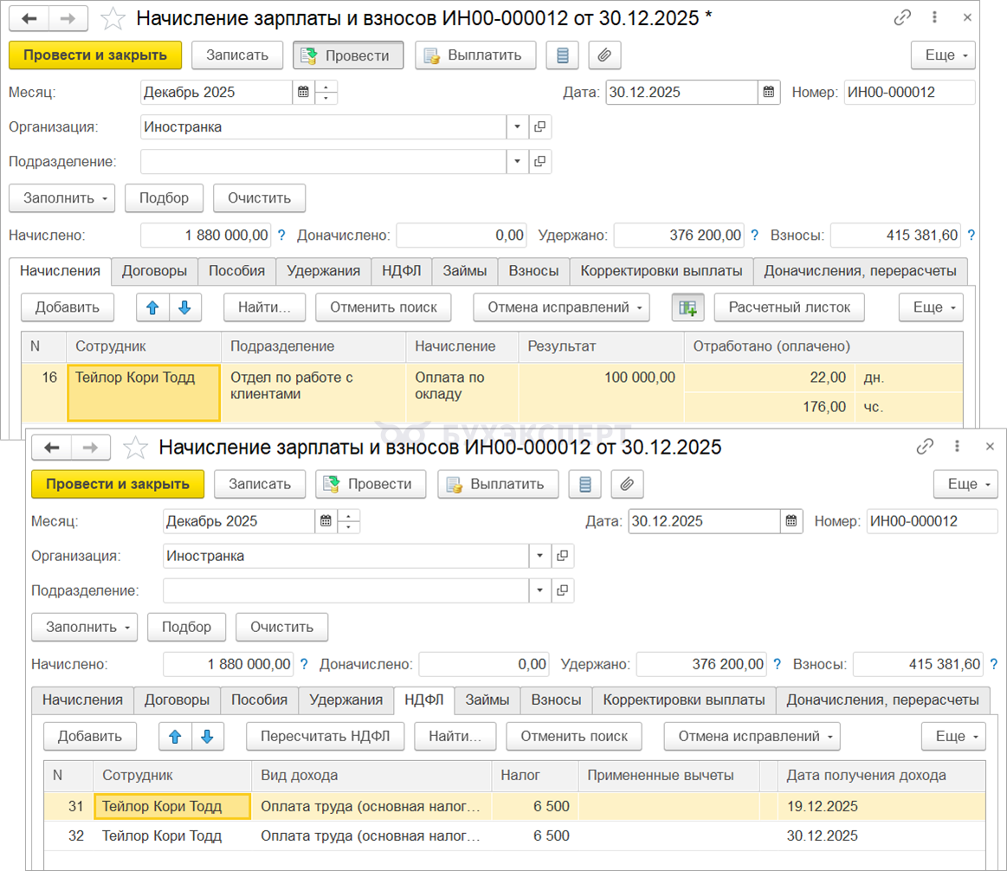Screen dimensions: 1007x871
Task: Click the green table details icon beside Расчетный листок
Action: coord(688,306)
